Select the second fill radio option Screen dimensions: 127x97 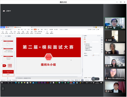85,46
